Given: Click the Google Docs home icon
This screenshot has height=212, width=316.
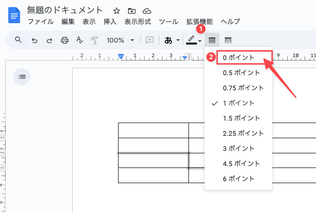Looking at the screenshot, I should coord(14,15).
